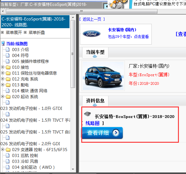
Task: Click 包含29个车型，点击查看 link
Action: [128, 37]
